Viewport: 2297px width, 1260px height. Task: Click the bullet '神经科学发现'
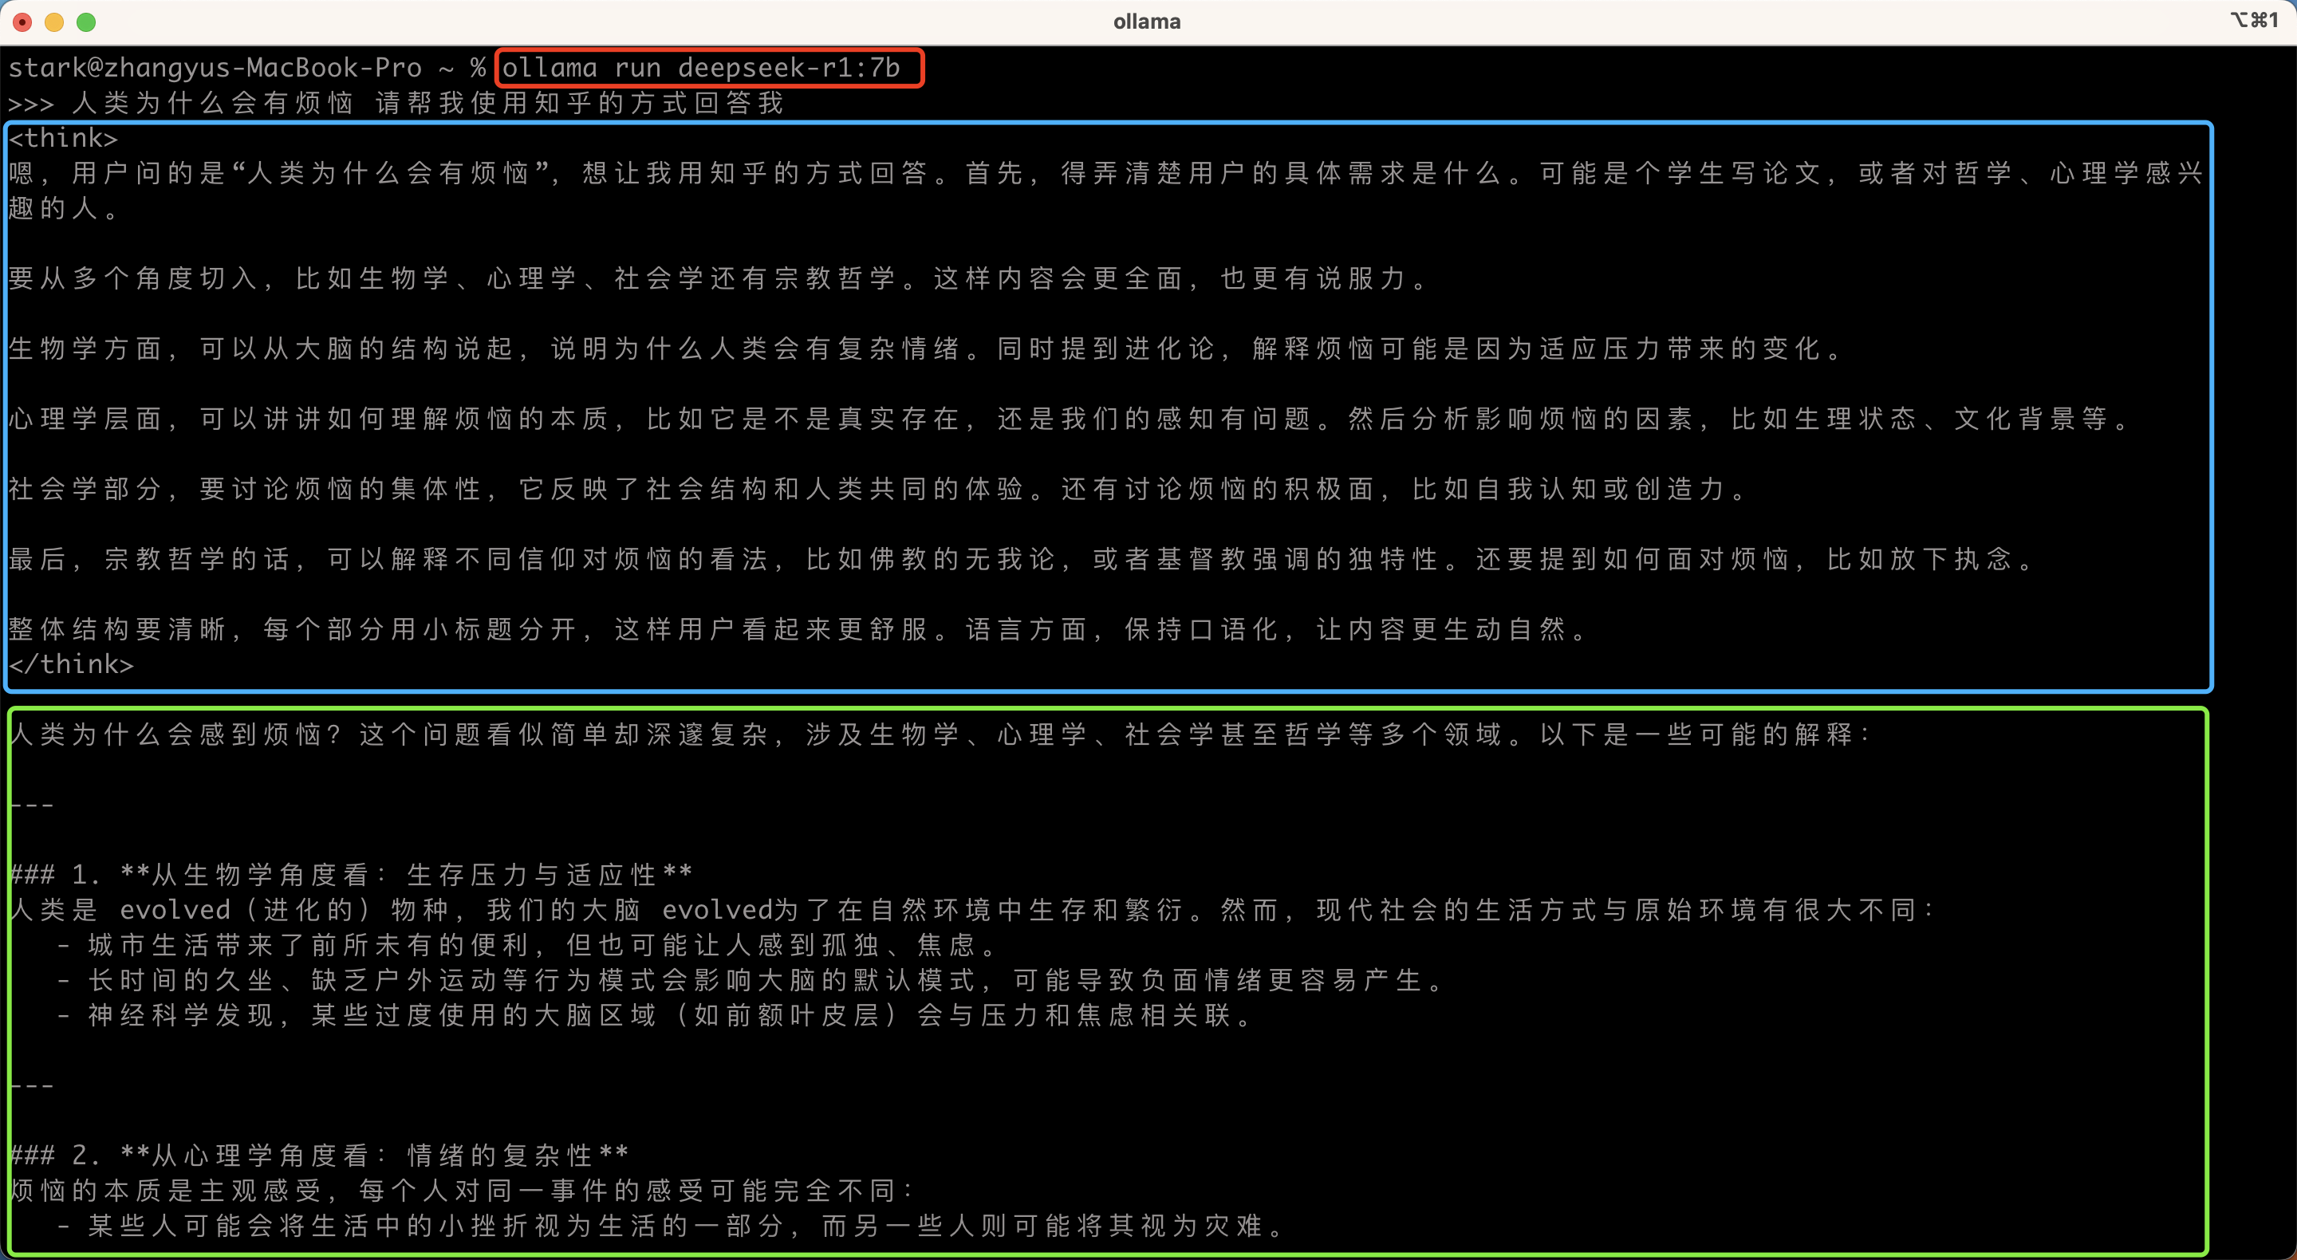coord(655,1014)
